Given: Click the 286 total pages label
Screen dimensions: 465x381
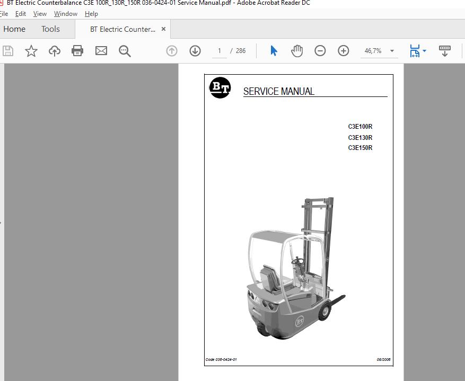Looking at the screenshot, I should pyautogui.click(x=241, y=51).
